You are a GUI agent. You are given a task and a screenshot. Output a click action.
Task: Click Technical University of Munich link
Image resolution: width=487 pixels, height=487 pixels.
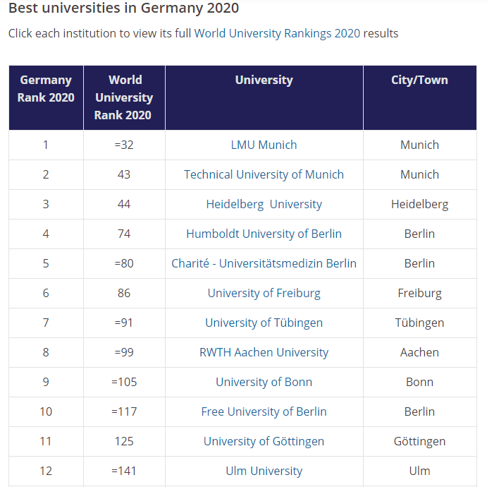click(x=264, y=174)
